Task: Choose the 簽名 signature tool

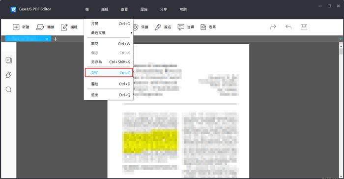Action: click(163, 27)
